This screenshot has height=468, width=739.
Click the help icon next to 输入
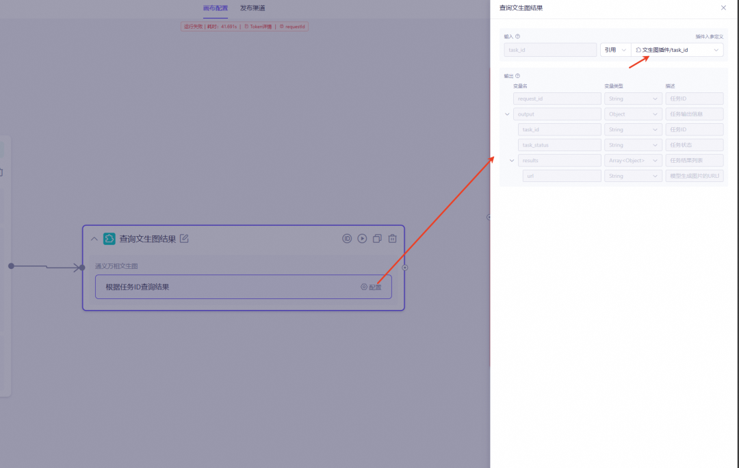(517, 37)
